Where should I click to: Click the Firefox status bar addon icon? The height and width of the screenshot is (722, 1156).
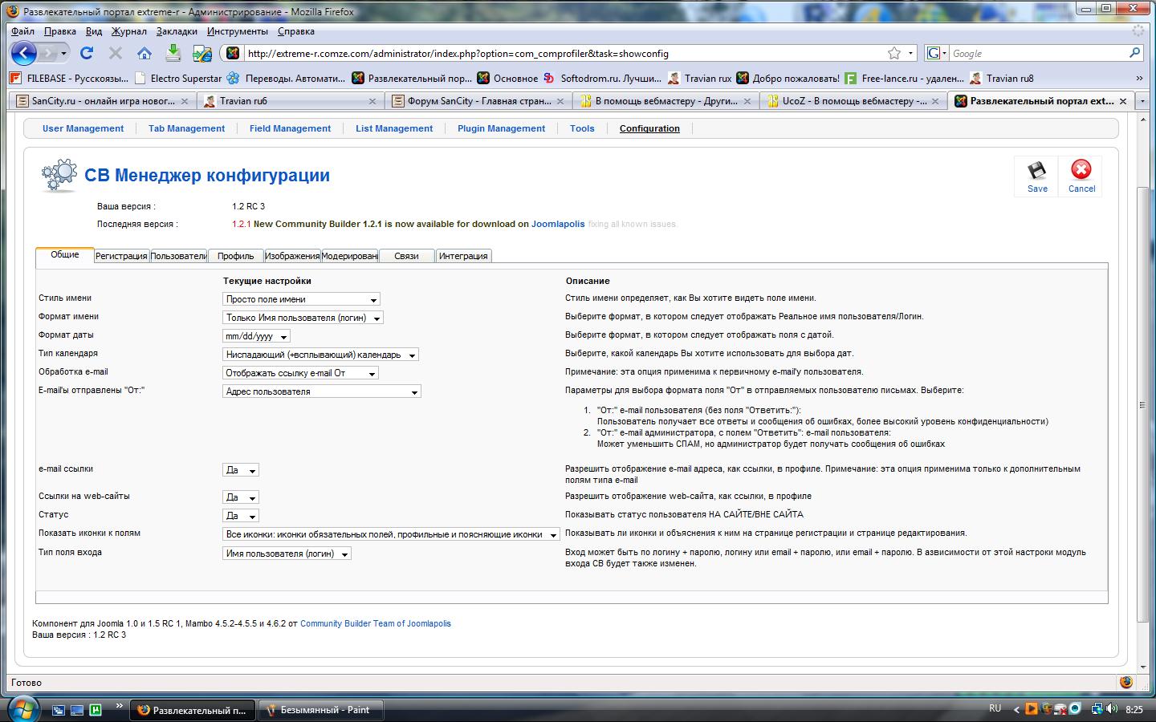1125,682
